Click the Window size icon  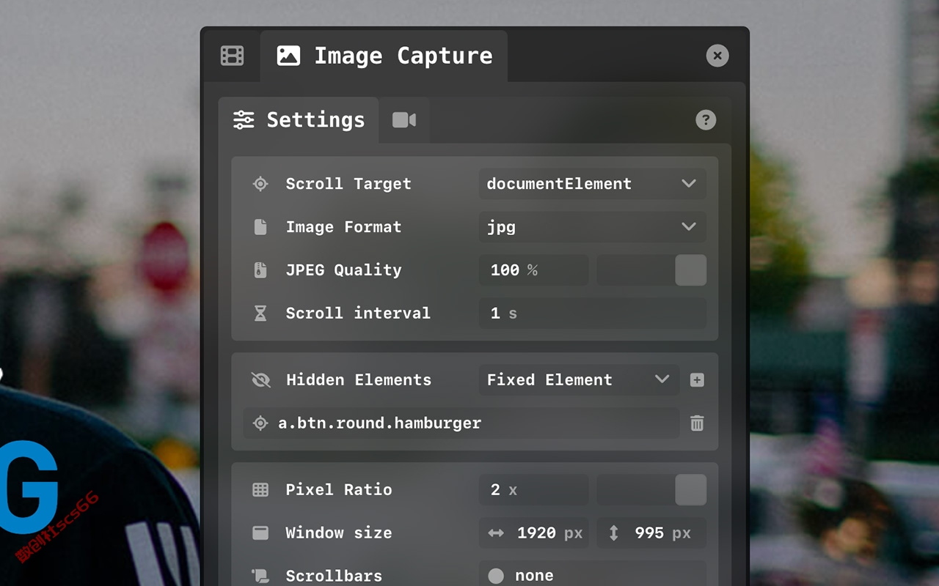pos(260,533)
